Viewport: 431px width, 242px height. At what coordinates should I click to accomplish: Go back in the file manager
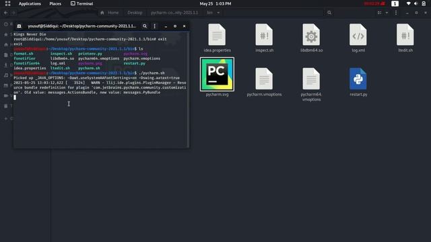[6, 13]
